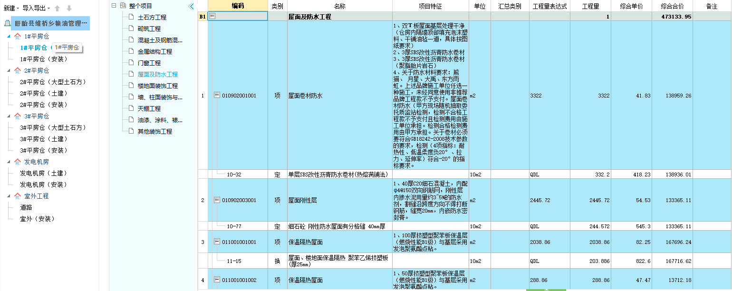
Task: Select the project root 盱眙县维桥乡粮油管理
Action: (51, 23)
